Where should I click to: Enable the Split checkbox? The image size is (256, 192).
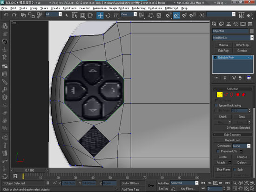click(235, 170)
